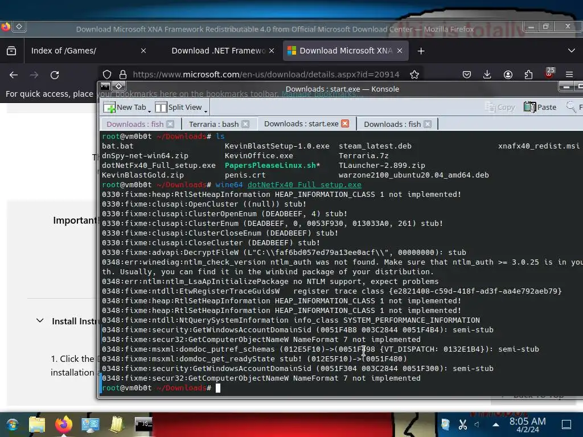Click Paste in Konsole toolbar
The height and width of the screenshot is (437, 583).
tap(540, 108)
